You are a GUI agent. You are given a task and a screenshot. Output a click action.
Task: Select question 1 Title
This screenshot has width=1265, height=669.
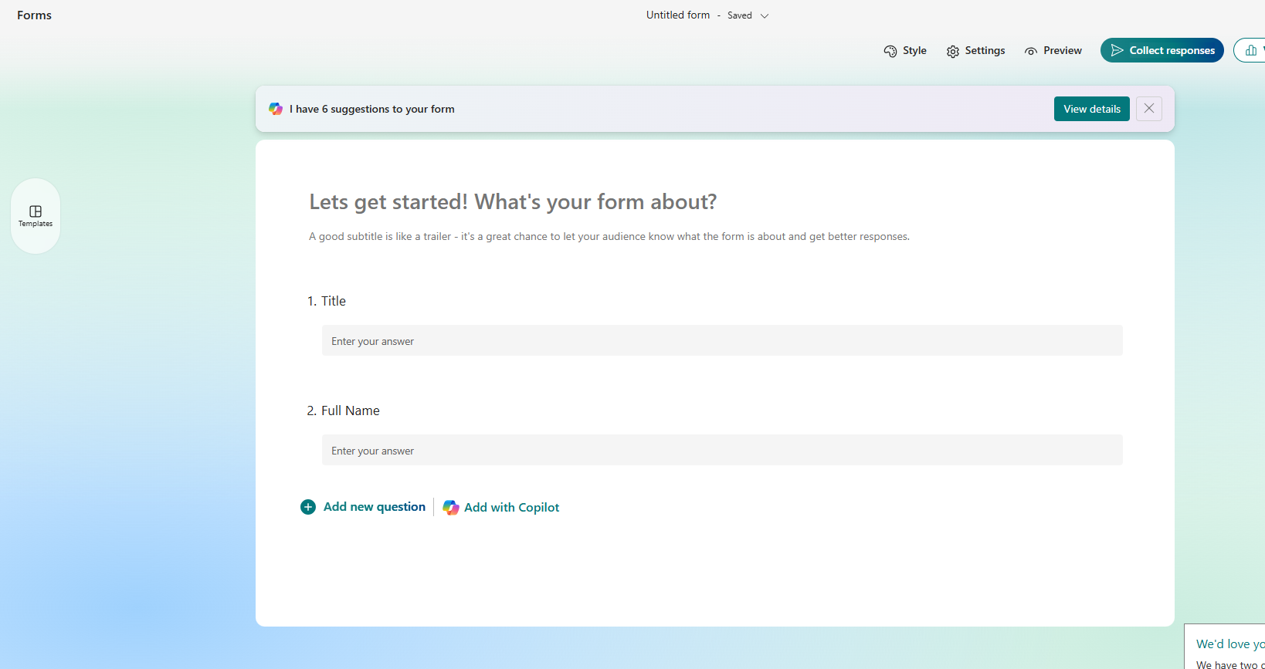(334, 301)
